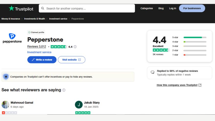Go to Log in

click(173, 8)
